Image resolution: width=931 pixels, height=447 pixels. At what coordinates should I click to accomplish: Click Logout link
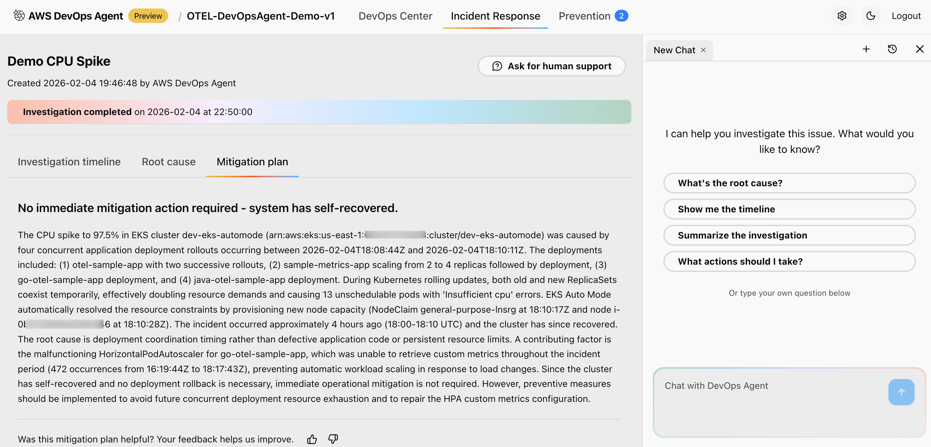[906, 16]
